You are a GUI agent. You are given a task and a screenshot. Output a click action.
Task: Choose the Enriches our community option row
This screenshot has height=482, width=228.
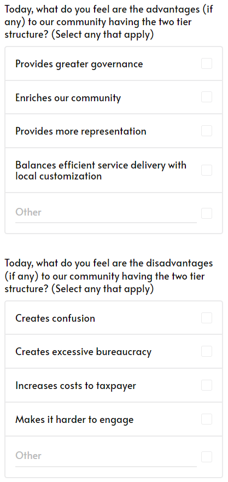114,97
